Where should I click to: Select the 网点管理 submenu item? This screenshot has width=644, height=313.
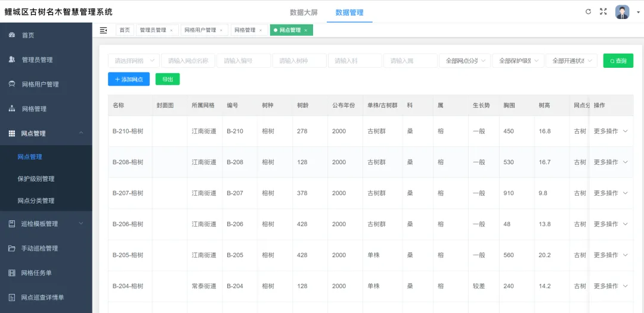click(x=30, y=156)
